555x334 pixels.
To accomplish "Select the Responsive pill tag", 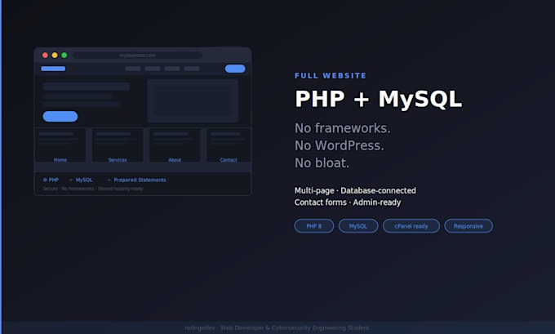I will 468,226.
